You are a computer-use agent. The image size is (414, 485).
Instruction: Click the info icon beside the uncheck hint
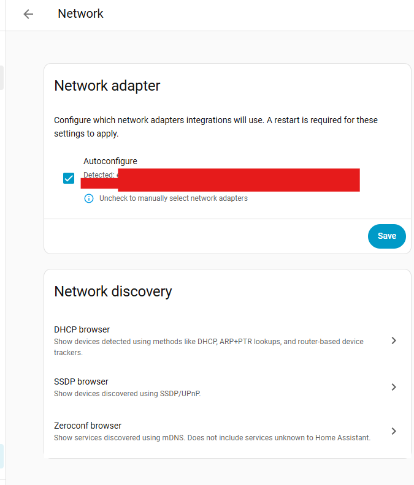[x=89, y=198]
